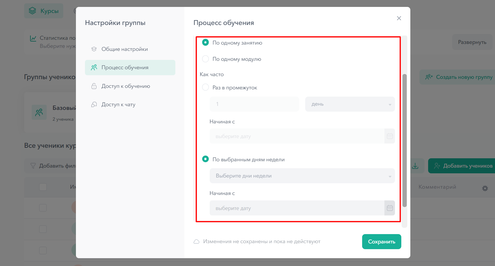
Task: Go to Доступ к чату settings
Action: coord(118,104)
